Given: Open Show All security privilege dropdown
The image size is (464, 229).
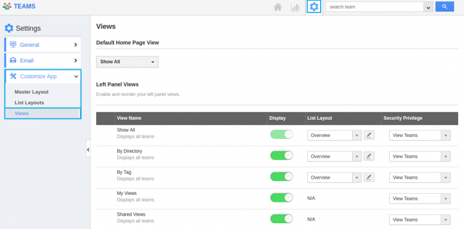Looking at the screenshot, I should 419,135.
